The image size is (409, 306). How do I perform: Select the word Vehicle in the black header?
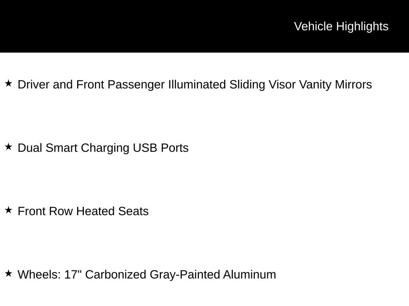313,27
